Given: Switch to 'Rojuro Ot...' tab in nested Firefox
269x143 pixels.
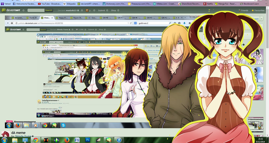Looking at the screenshot, I should [76, 18].
